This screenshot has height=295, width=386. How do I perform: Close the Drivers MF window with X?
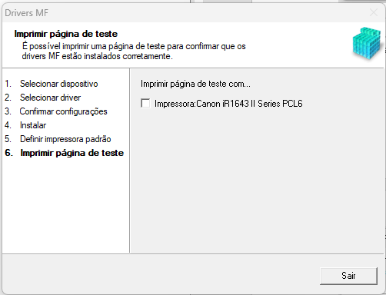click(x=374, y=12)
